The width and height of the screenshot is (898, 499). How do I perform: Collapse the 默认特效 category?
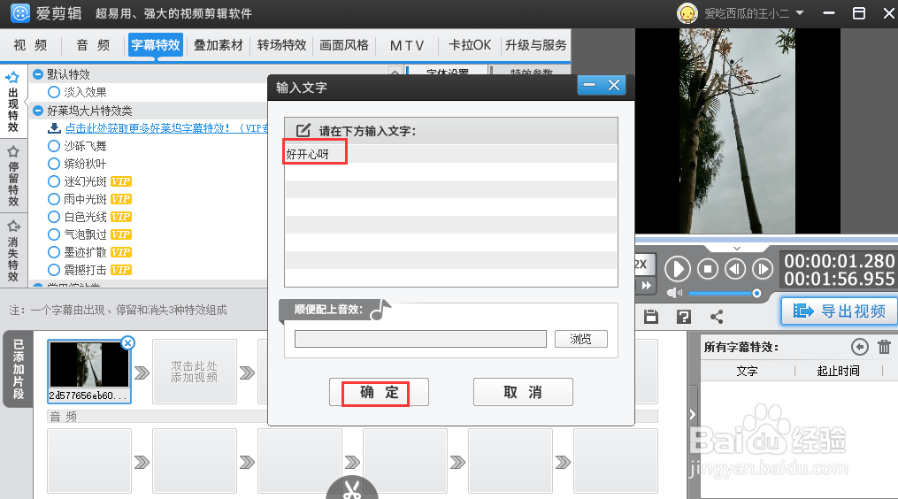click(38, 74)
